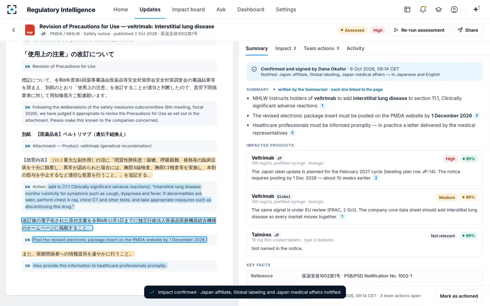Click the red PDF file icon

(30, 30)
